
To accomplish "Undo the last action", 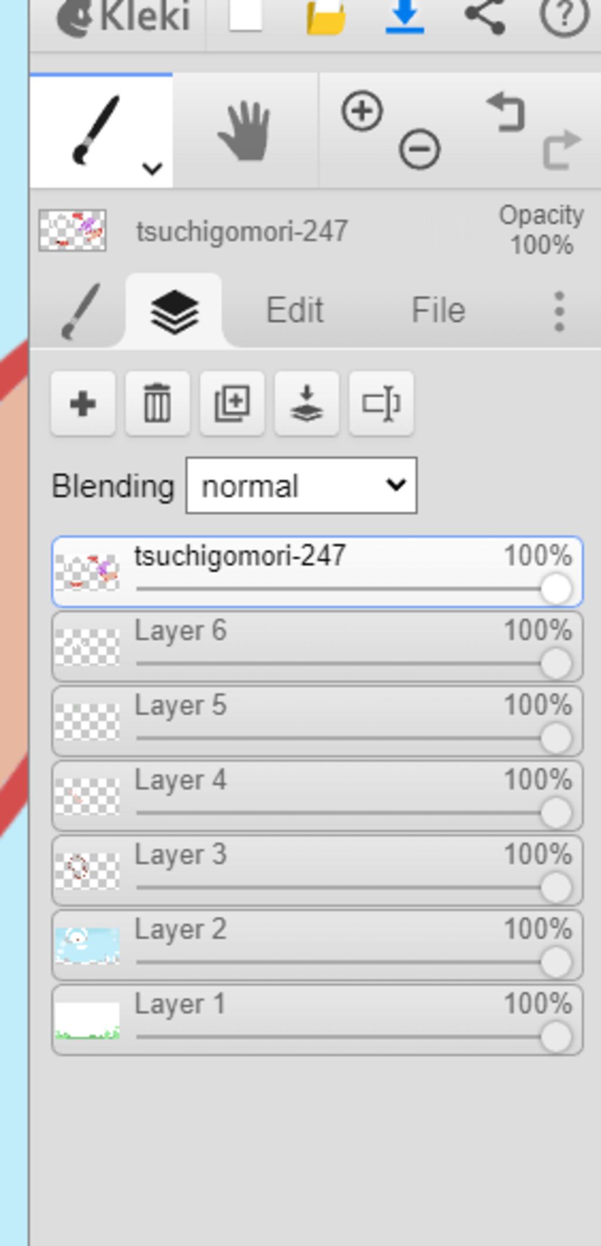I will point(506,112).
